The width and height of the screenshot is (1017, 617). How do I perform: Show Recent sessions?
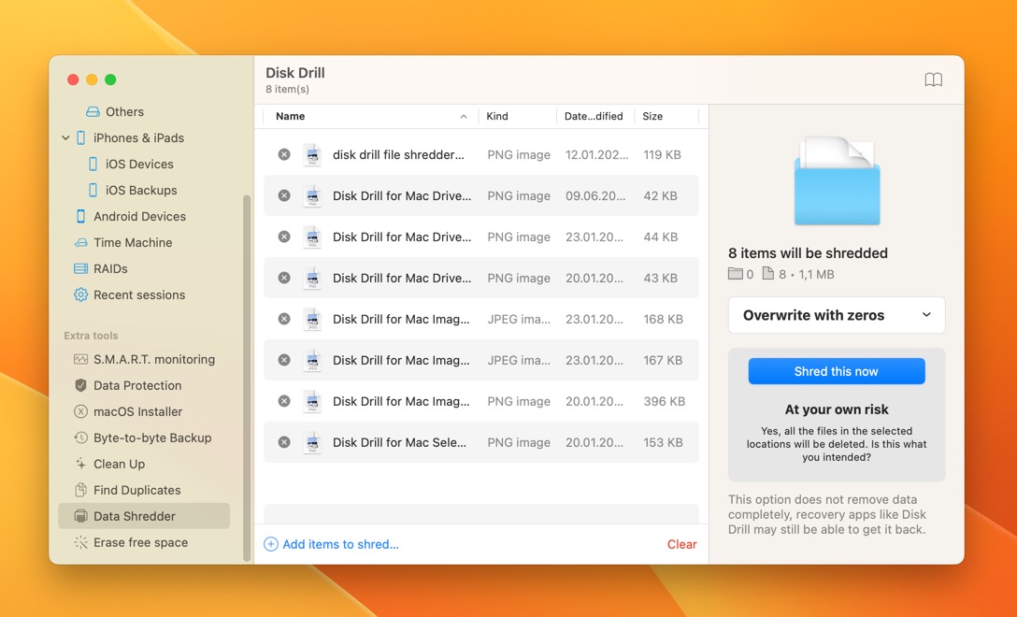point(130,294)
